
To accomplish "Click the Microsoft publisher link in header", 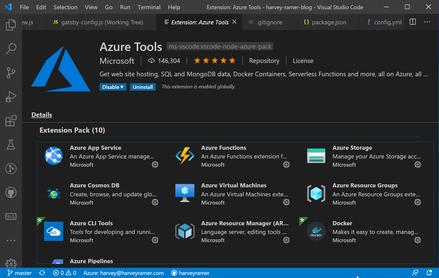I will click(117, 61).
